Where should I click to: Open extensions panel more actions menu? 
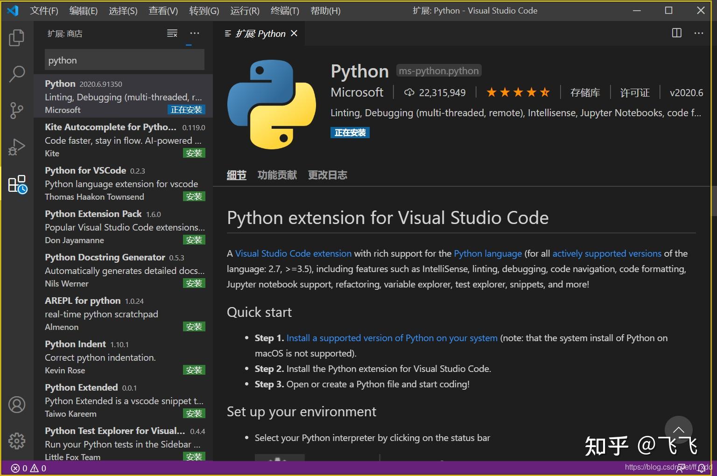[x=195, y=33]
